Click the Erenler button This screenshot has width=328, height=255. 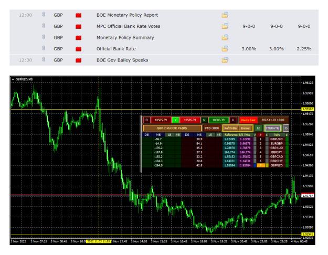(x=246, y=128)
